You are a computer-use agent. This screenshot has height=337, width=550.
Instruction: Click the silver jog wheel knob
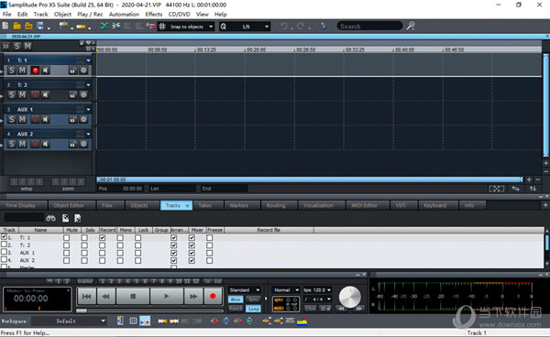coord(350,297)
